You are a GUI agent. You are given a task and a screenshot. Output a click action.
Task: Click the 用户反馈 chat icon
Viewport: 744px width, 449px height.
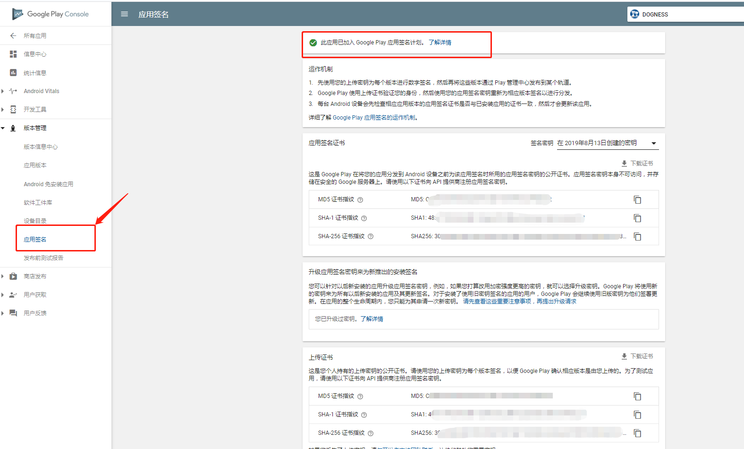click(13, 313)
